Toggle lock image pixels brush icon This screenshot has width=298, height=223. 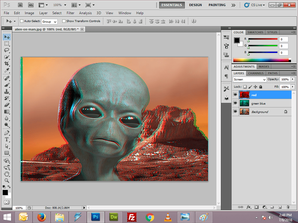pyautogui.click(x=250, y=87)
